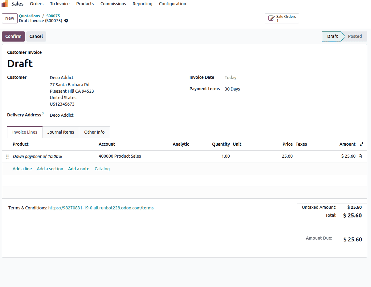371x287 pixels.
Task: Toggle the invoice status to Posted
Action: [x=355, y=36]
